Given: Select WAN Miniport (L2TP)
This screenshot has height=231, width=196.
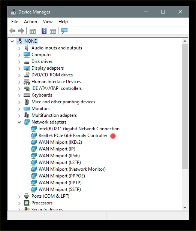Looking at the screenshot, I should coord(60,162).
